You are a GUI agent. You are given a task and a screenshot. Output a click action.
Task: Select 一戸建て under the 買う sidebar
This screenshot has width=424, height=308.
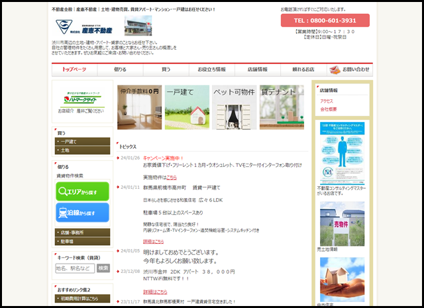(x=82, y=142)
